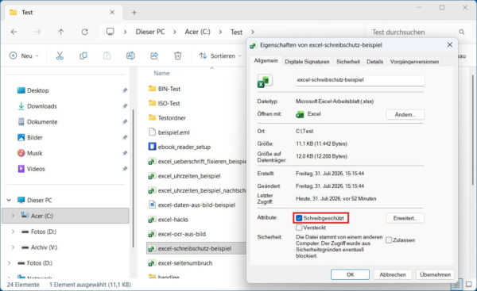Switch to the Details tab
The width and height of the screenshot is (477, 291).
point(374,62)
